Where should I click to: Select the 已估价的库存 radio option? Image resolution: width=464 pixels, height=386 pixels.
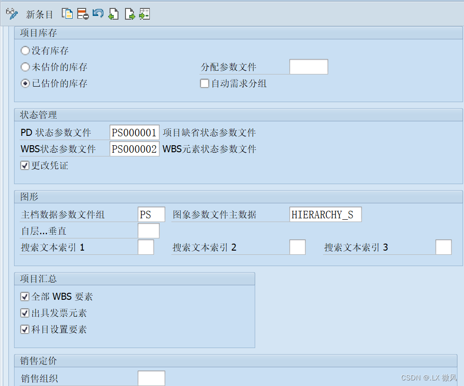pos(25,83)
